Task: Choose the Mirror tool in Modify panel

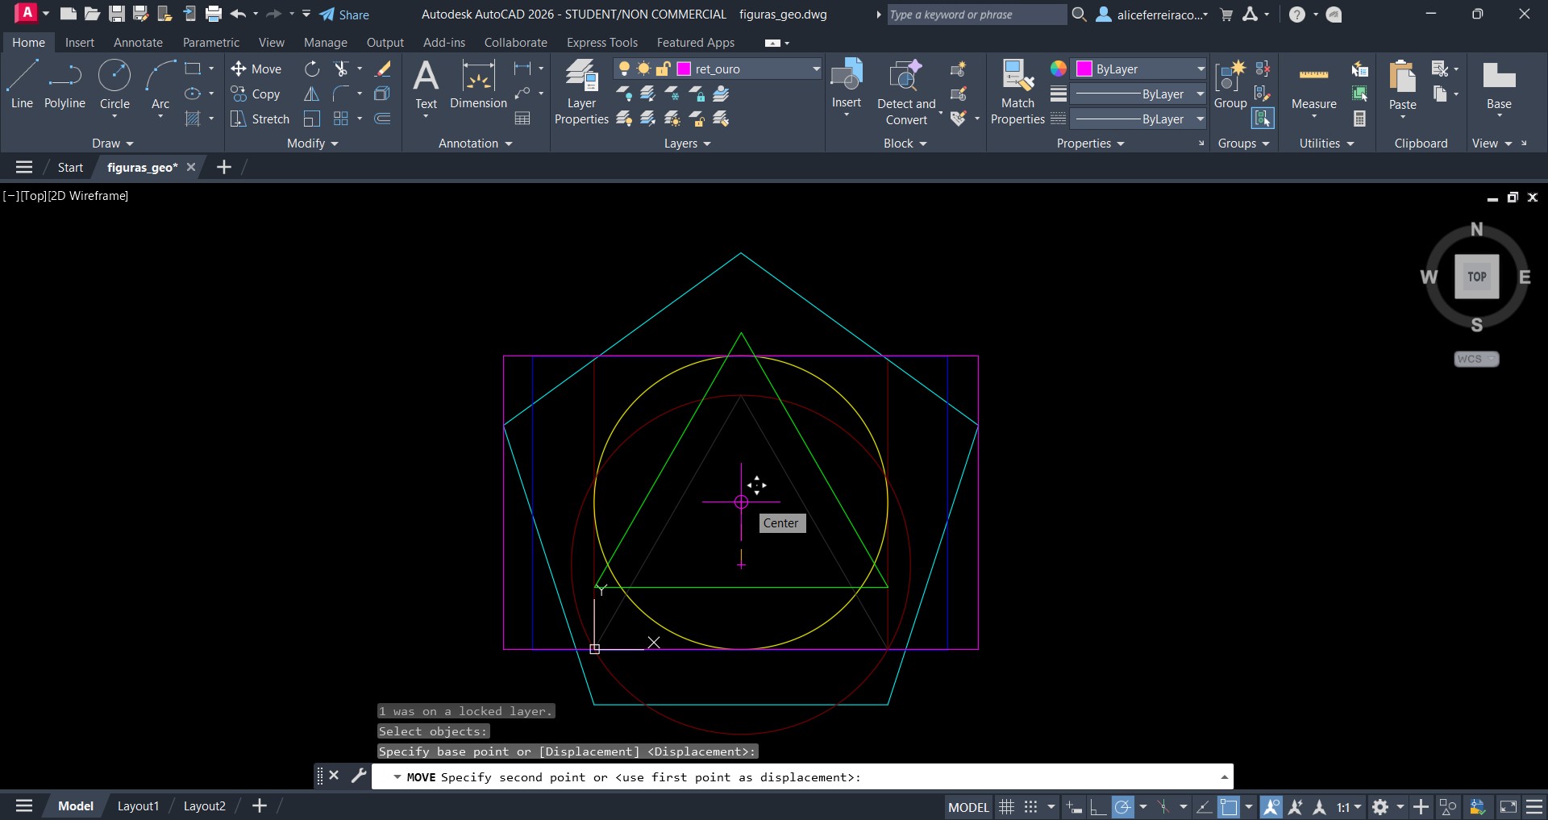Action: 311,94
